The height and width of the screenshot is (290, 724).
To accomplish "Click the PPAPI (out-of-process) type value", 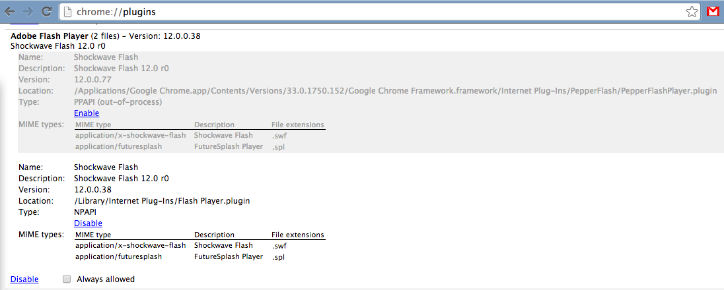I will [118, 101].
